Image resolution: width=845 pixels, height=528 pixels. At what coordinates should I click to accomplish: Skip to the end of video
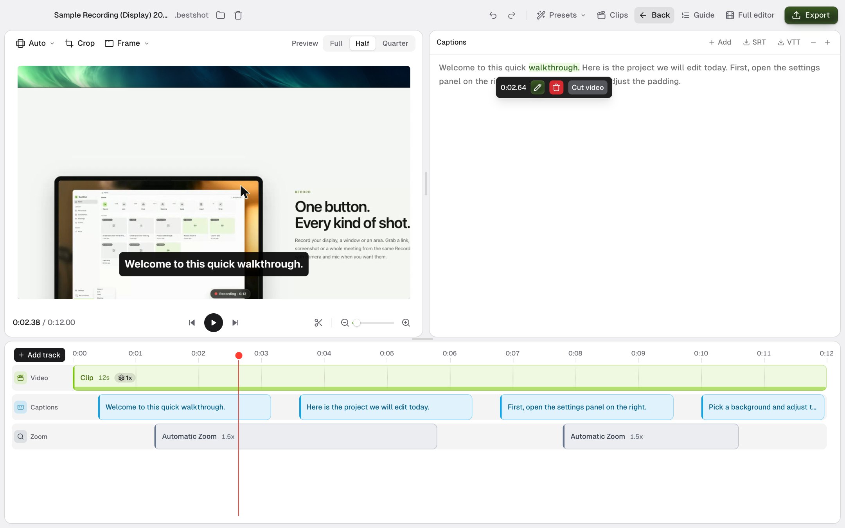pos(235,323)
